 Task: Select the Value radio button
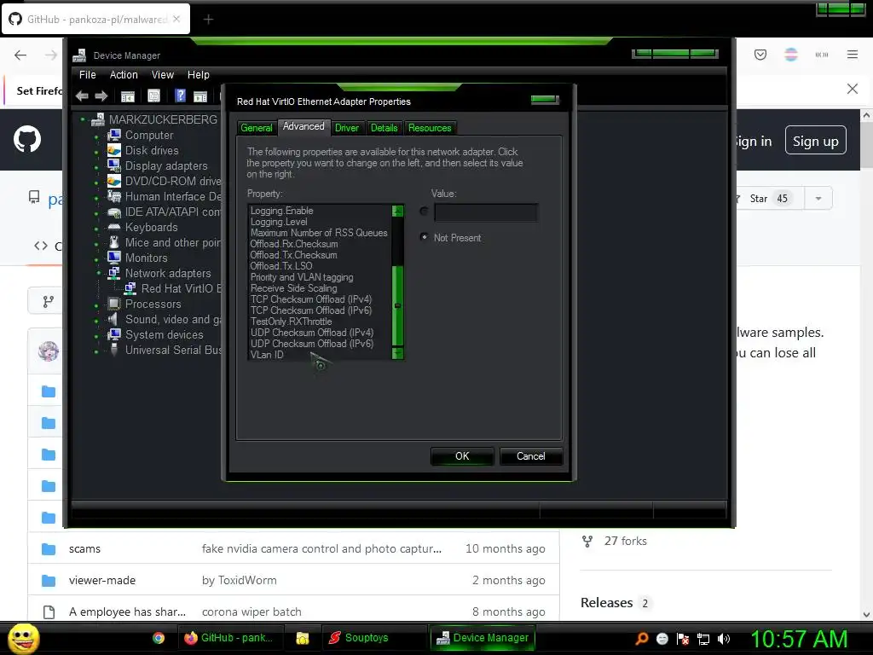tap(425, 212)
